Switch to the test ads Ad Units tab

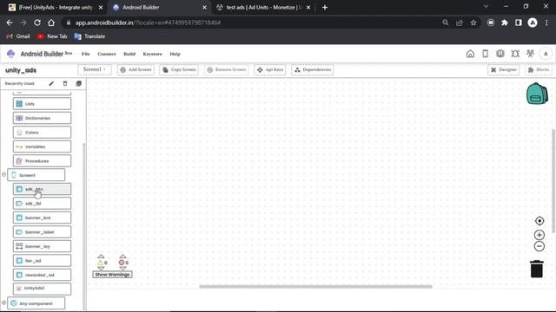coord(262,8)
